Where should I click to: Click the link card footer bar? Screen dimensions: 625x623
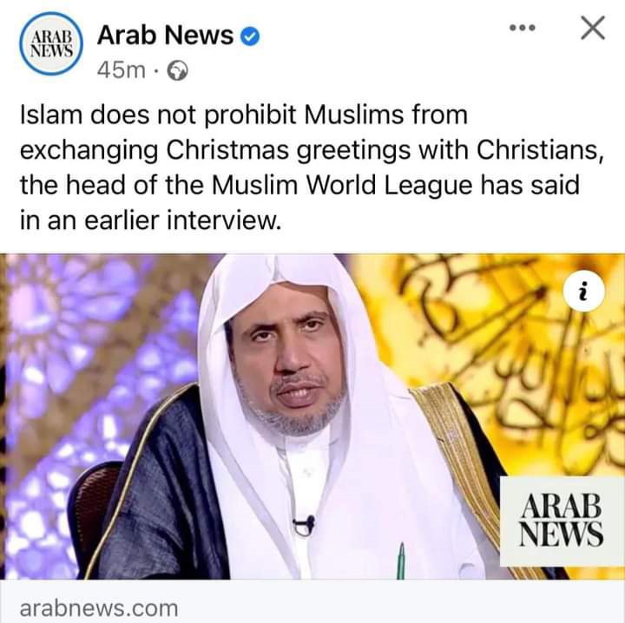(312, 601)
